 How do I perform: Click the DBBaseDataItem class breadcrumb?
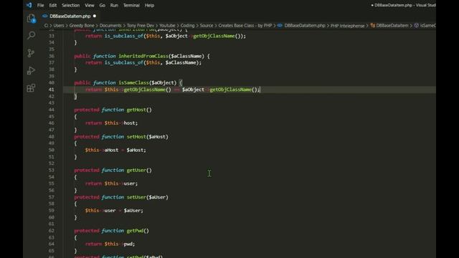tap(392, 26)
